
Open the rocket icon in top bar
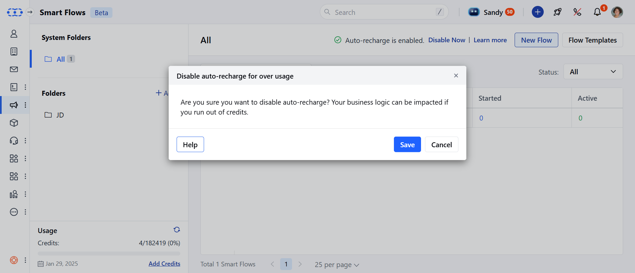coord(557,12)
